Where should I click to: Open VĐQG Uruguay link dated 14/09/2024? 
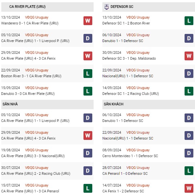click(x=138, y=88)
